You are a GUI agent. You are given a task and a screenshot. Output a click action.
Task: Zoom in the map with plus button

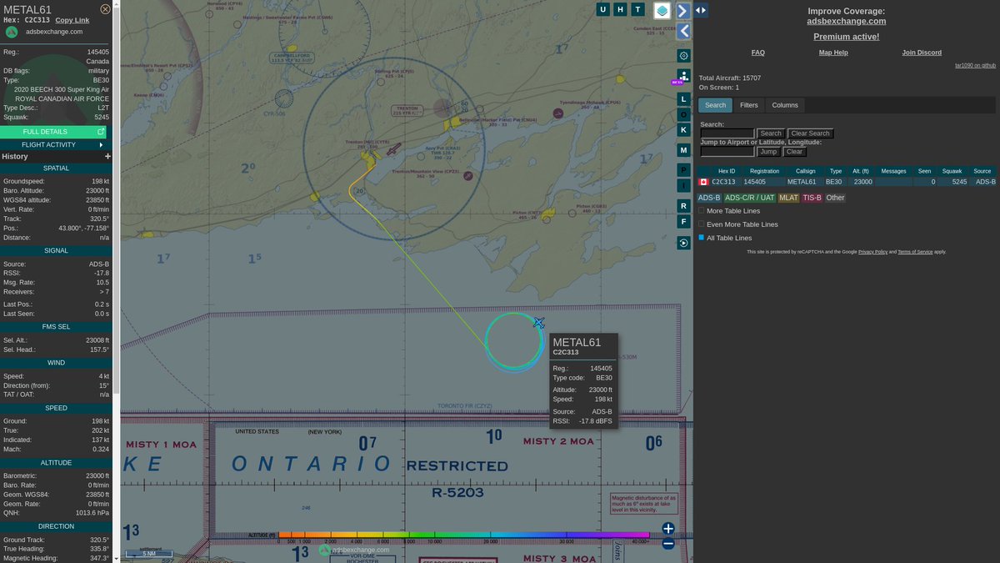click(668, 529)
